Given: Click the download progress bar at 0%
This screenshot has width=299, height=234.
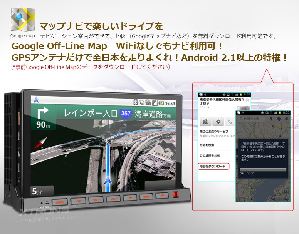Looking at the screenshot, I should tap(263, 170).
